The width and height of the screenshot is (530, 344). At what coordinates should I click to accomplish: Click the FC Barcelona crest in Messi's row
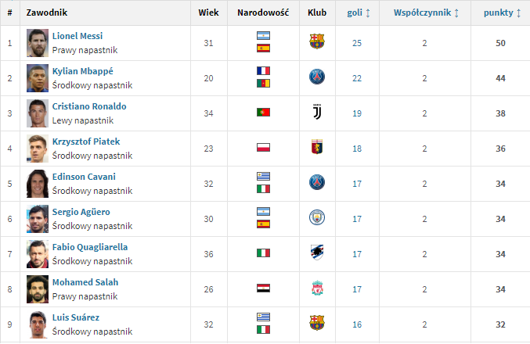click(x=317, y=41)
